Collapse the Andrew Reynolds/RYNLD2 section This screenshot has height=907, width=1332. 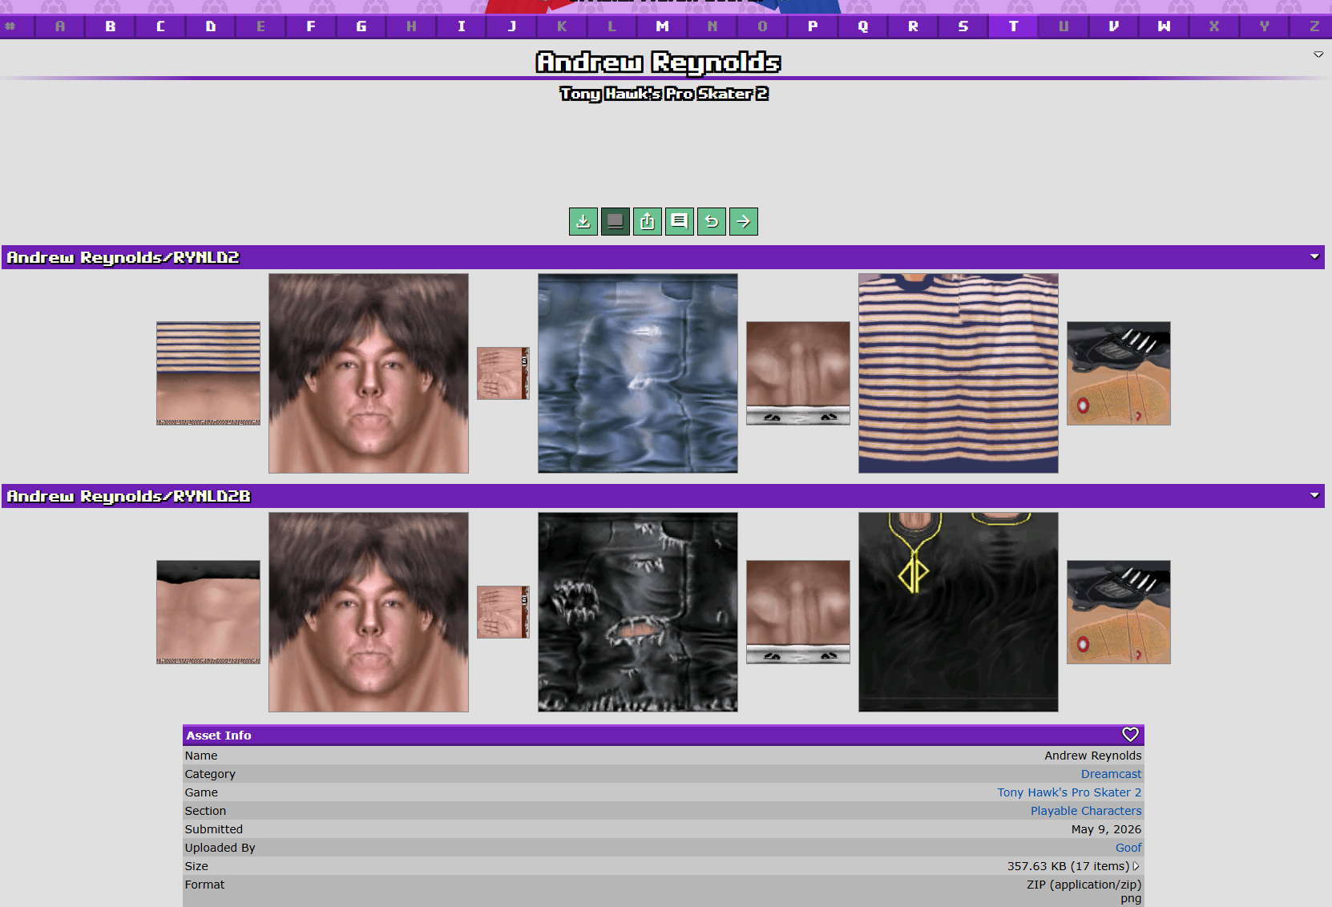coord(1314,256)
